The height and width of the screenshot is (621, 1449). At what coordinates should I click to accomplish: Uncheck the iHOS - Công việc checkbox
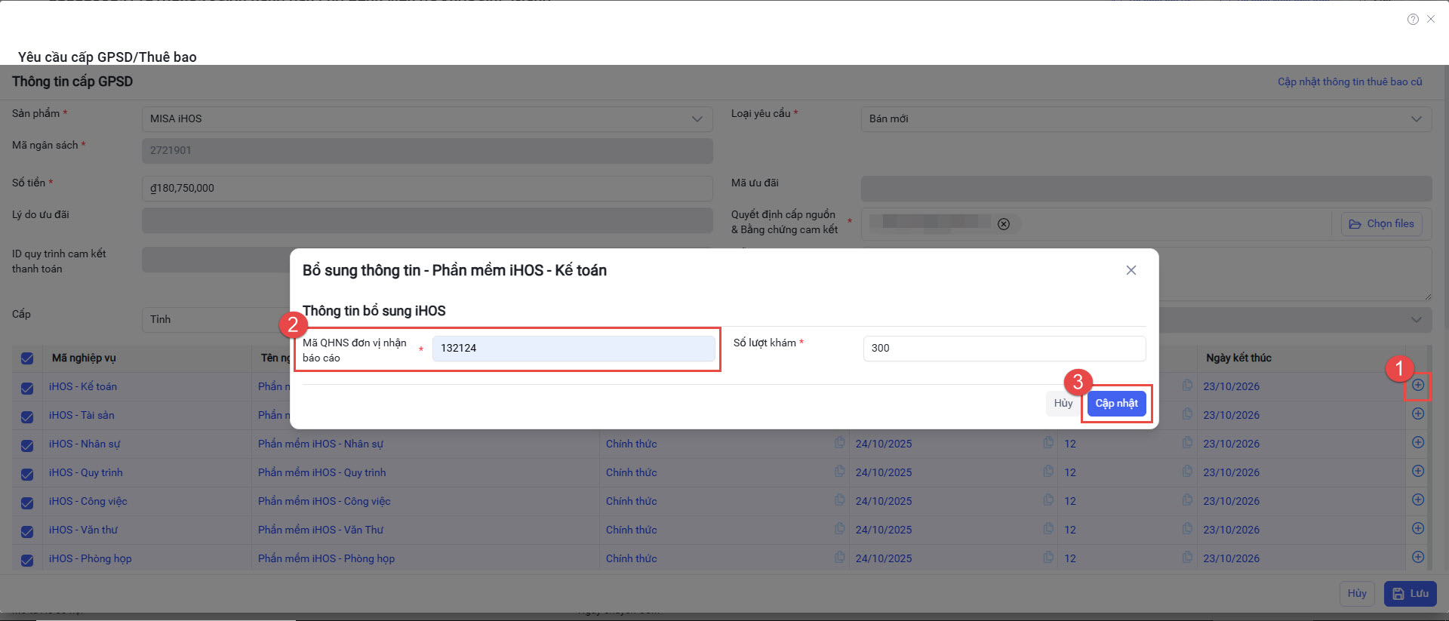27,503
